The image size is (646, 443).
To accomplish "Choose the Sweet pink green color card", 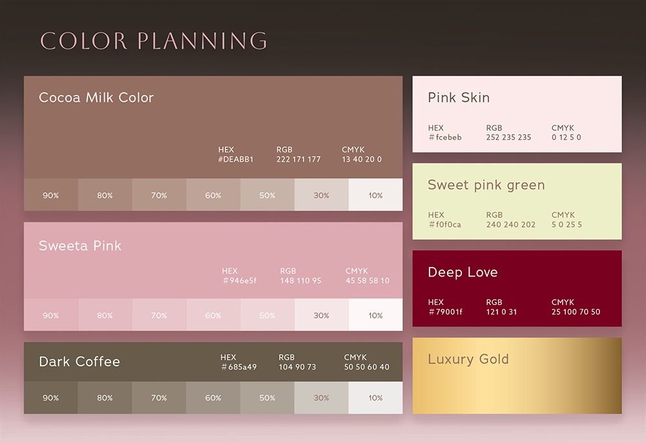I will click(x=517, y=201).
